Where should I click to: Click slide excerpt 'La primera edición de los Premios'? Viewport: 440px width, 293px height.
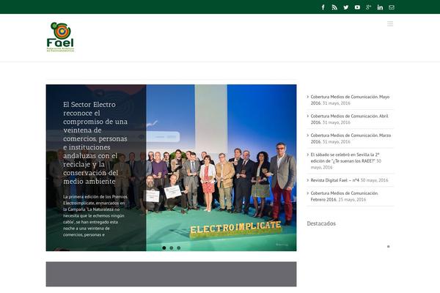point(95,215)
